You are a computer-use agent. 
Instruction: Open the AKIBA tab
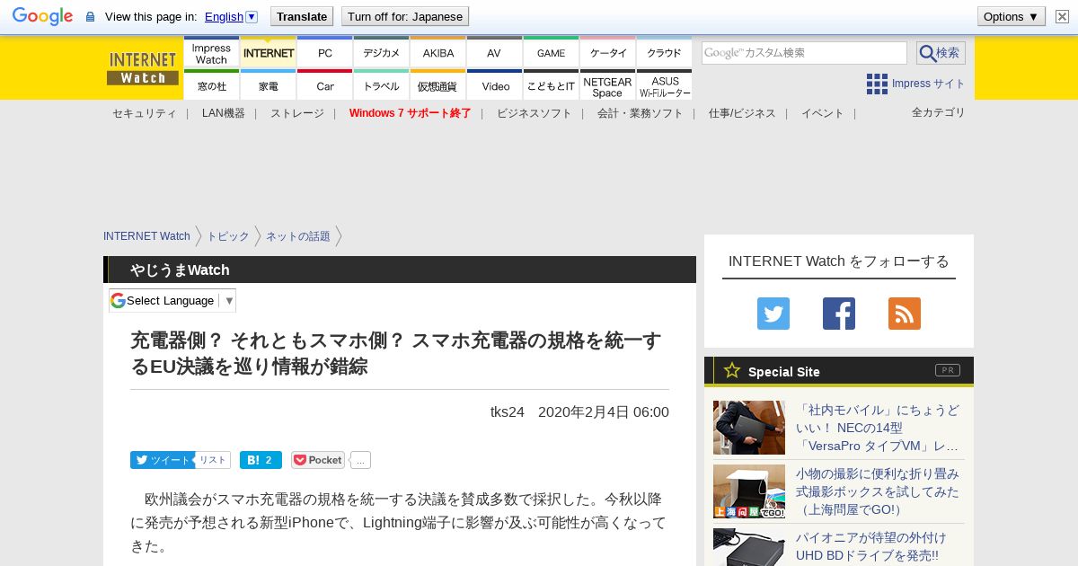tap(437, 53)
